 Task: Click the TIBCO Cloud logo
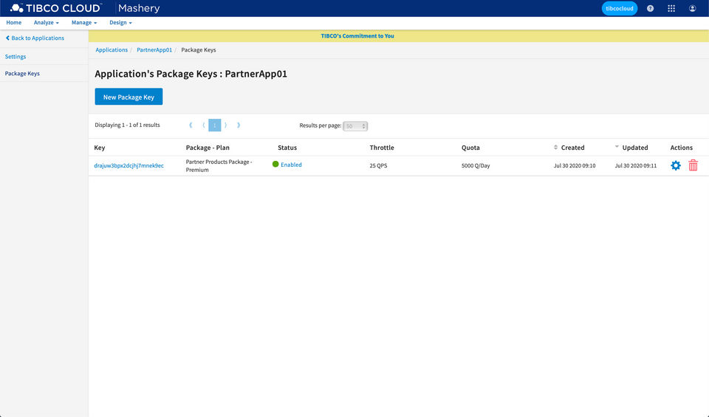55,8
